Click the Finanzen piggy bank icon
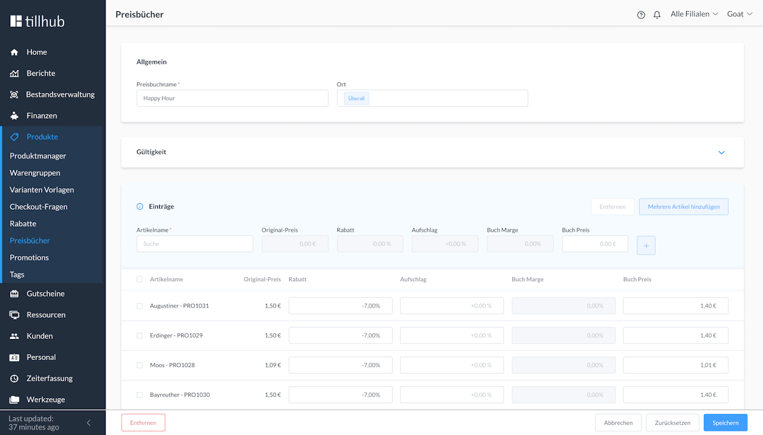Screen dimensions: 763x435 pos(14,116)
